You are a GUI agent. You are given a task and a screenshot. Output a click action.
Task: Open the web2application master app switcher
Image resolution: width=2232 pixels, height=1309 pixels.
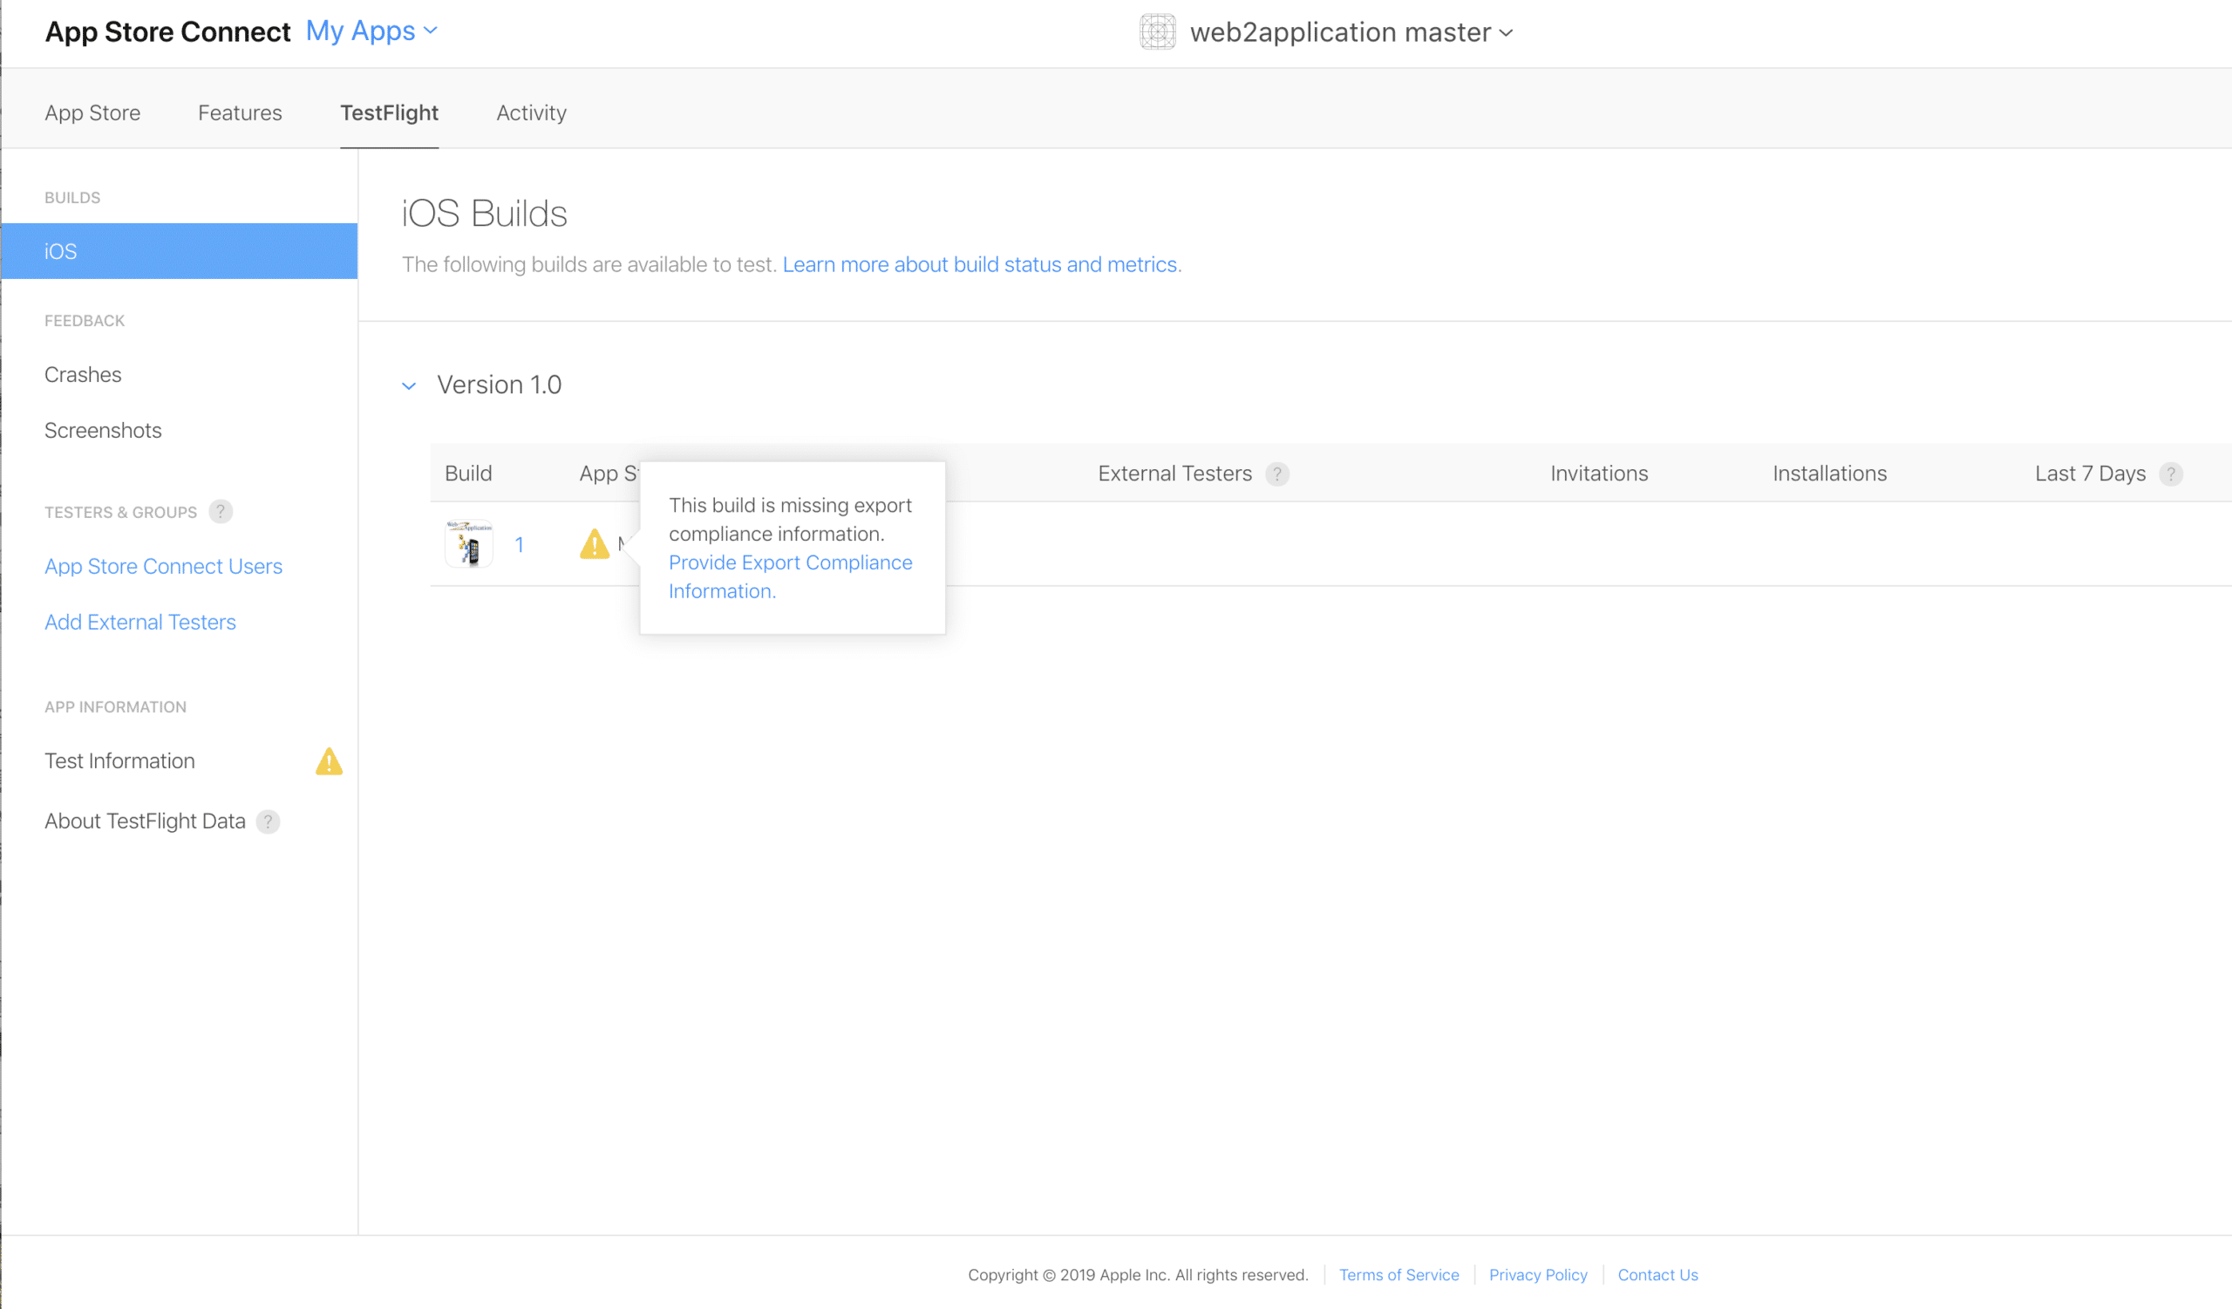(x=1351, y=33)
